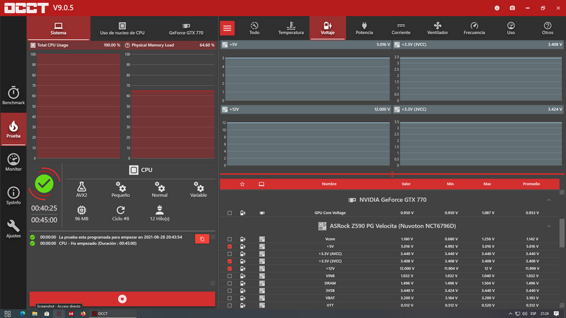Open the Benchmark section in sidebar
This screenshot has width=566, height=318.
point(13,95)
